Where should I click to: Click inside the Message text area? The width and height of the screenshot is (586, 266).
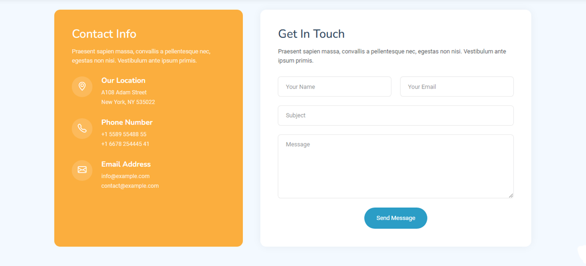click(395, 166)
